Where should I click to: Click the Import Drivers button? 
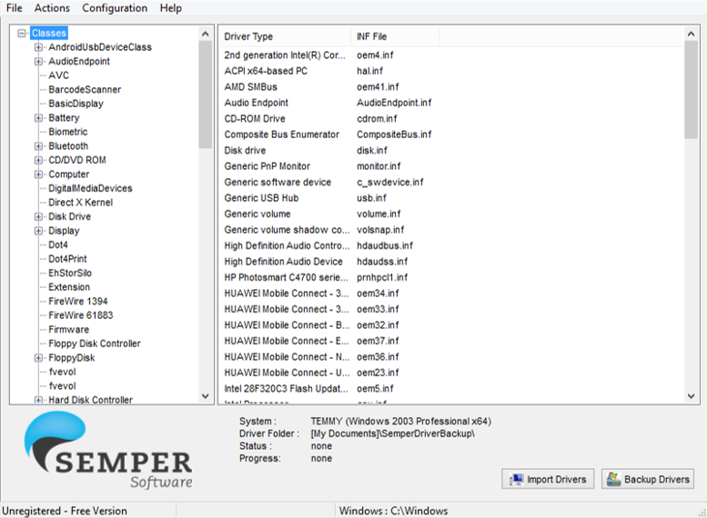tap(548, 479)
